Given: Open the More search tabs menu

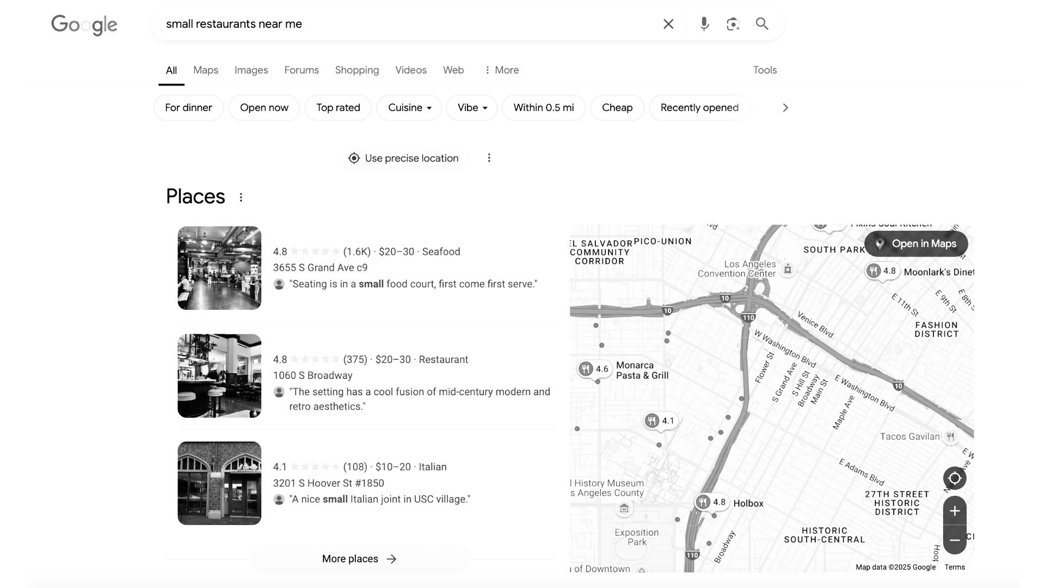Looking at the screenshot, I should point(501,70).
